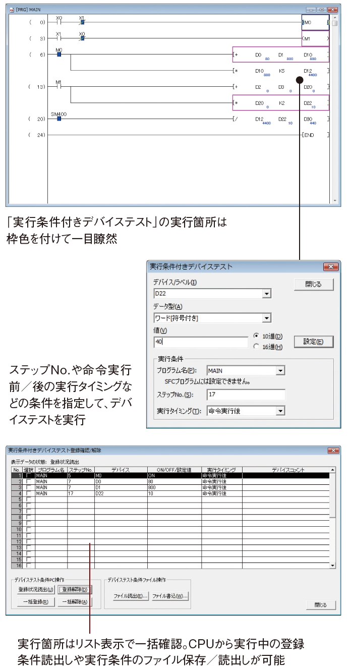
Task: Open the 実行タイミング dropdown in the dialog
Action: (280, 411)
